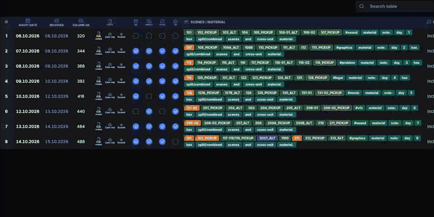Open Sound report for the 12.10.2026 shoot row
This screenshot has width=434, height=217.
tap(121, 111)
